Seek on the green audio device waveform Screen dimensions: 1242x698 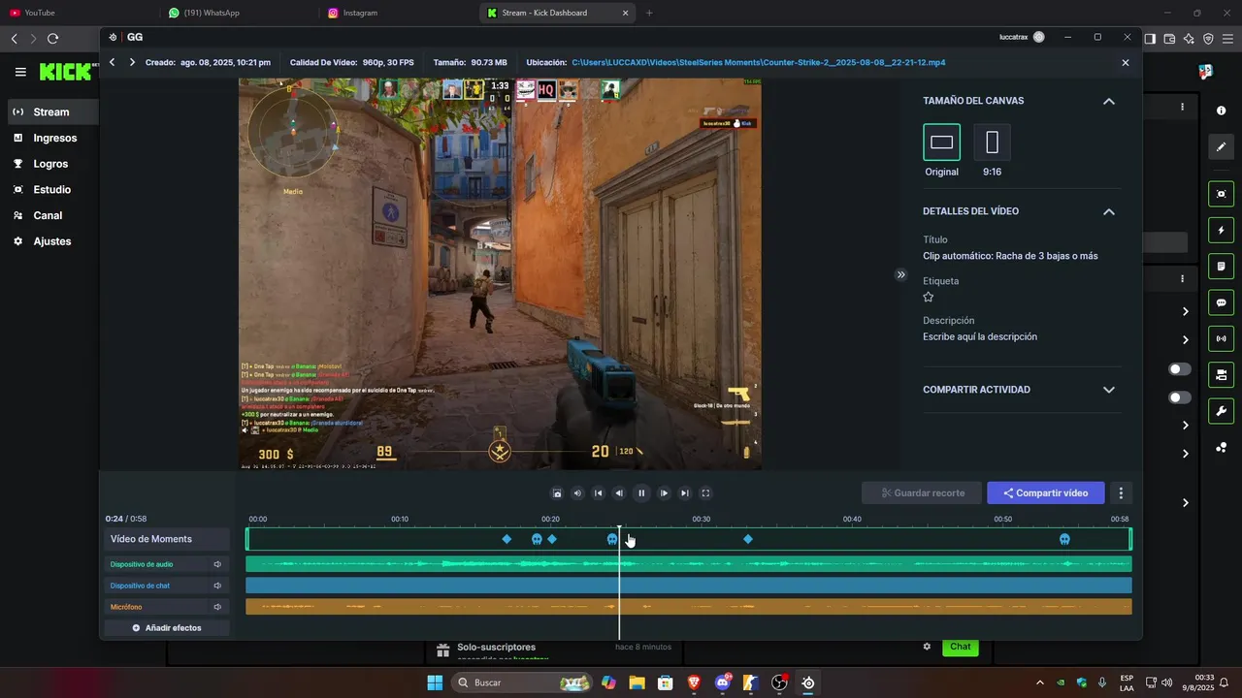pos(689,564)
